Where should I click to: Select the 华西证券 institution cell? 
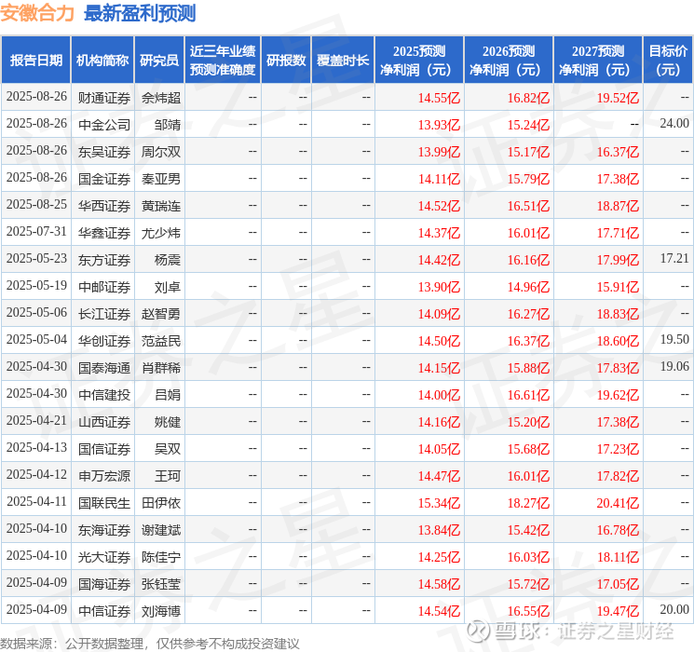pyautogui.click(x=104, y=206)
